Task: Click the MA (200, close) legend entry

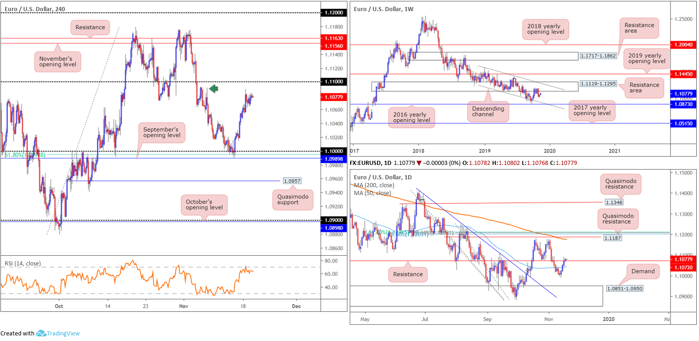Action: [x=373, y=185]
